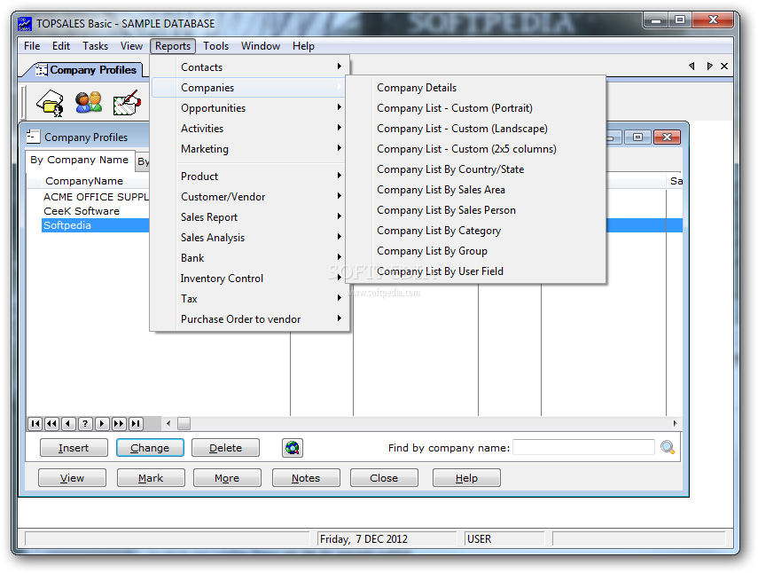The width and height of the screenshot is (758, 573).
Task: Open the Tasks menu
Action: point(95,46)
